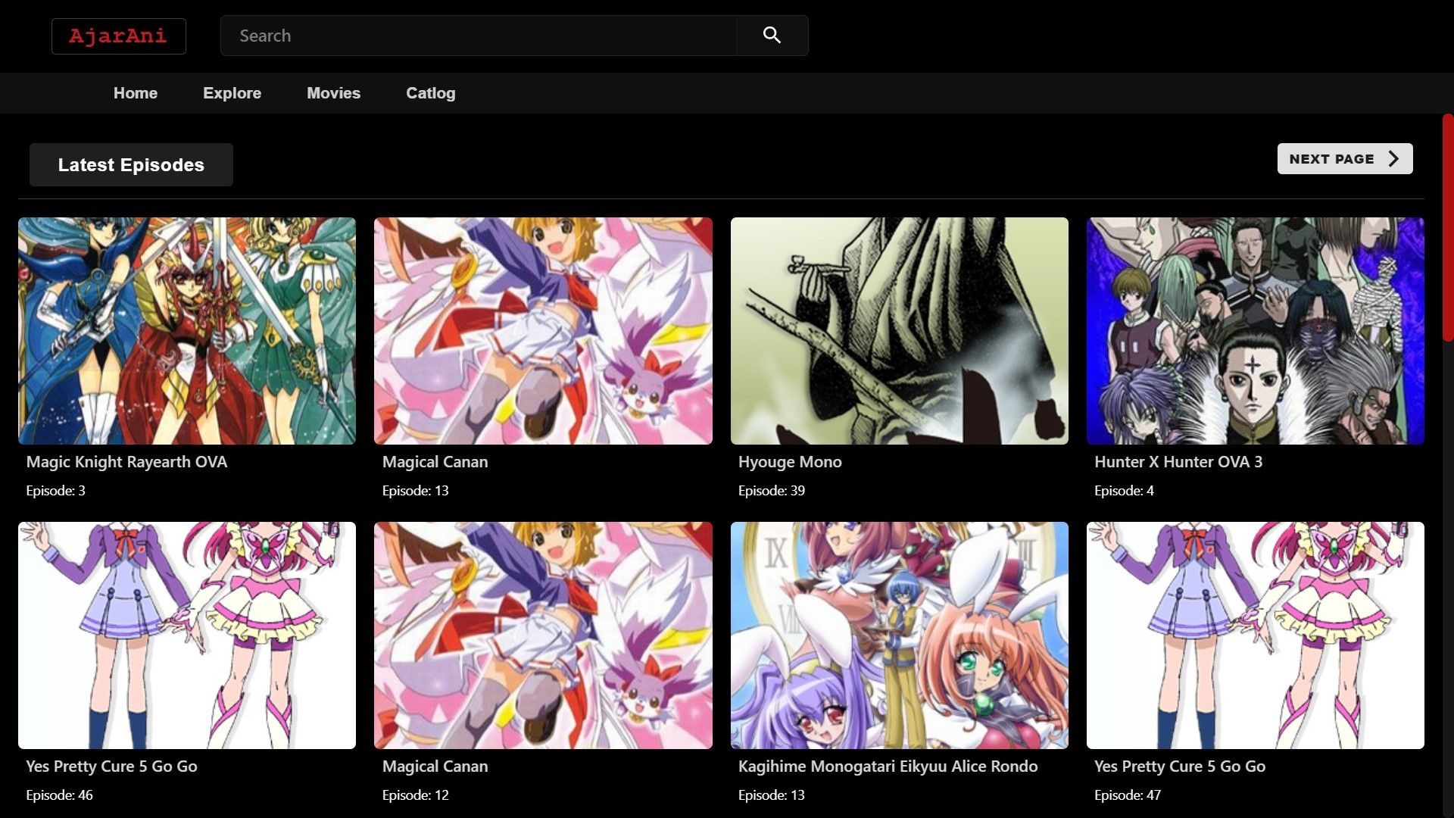1454x818 pixels.
Task: Click the NEXT PAGE button
Action: tap(1345, 159)
